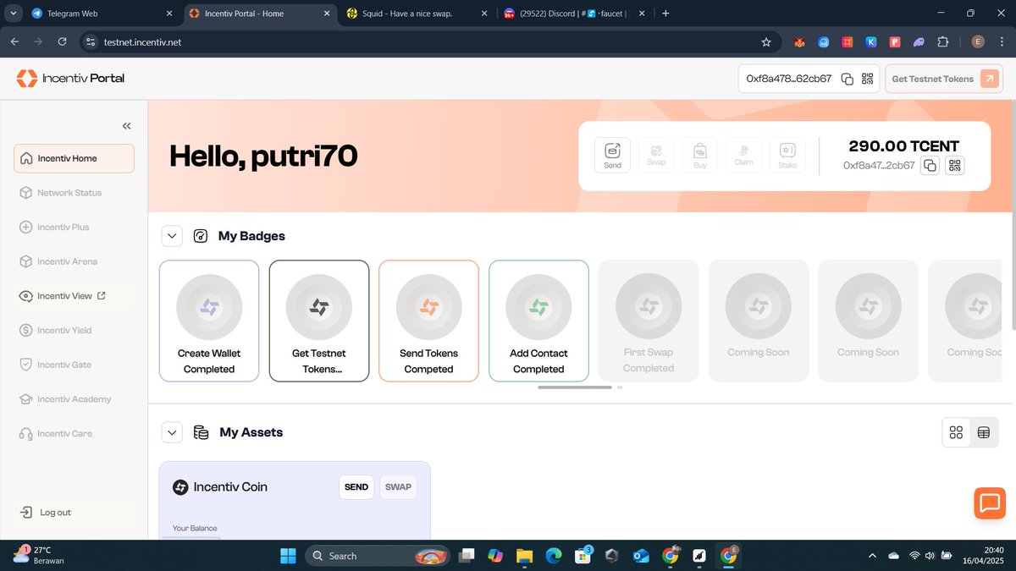Click the Incentiv Portal logo
Viewport: 1016px width, 571px height.
point(70,79)
